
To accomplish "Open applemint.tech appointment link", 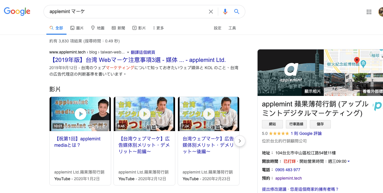I will tap(288, 178).
